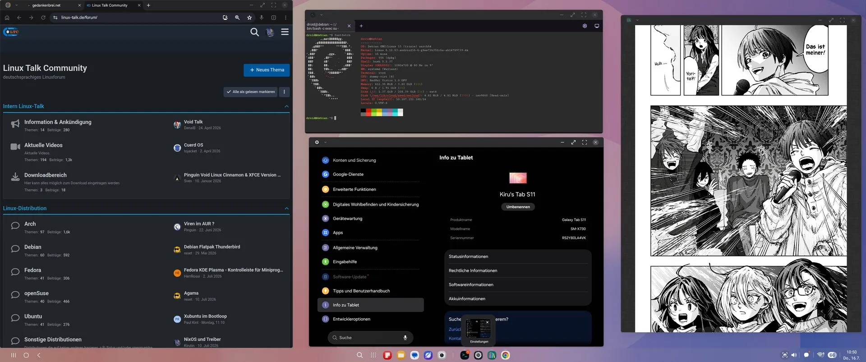Open the Fedora forum link
The width and height of the screenshot is (866, 362).
pos(33,270)
